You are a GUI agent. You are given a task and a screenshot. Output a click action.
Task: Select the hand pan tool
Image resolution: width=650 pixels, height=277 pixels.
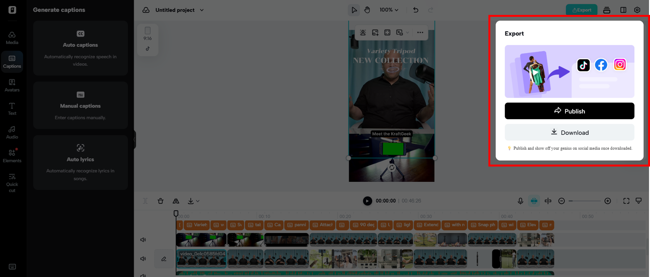point(367,10)
